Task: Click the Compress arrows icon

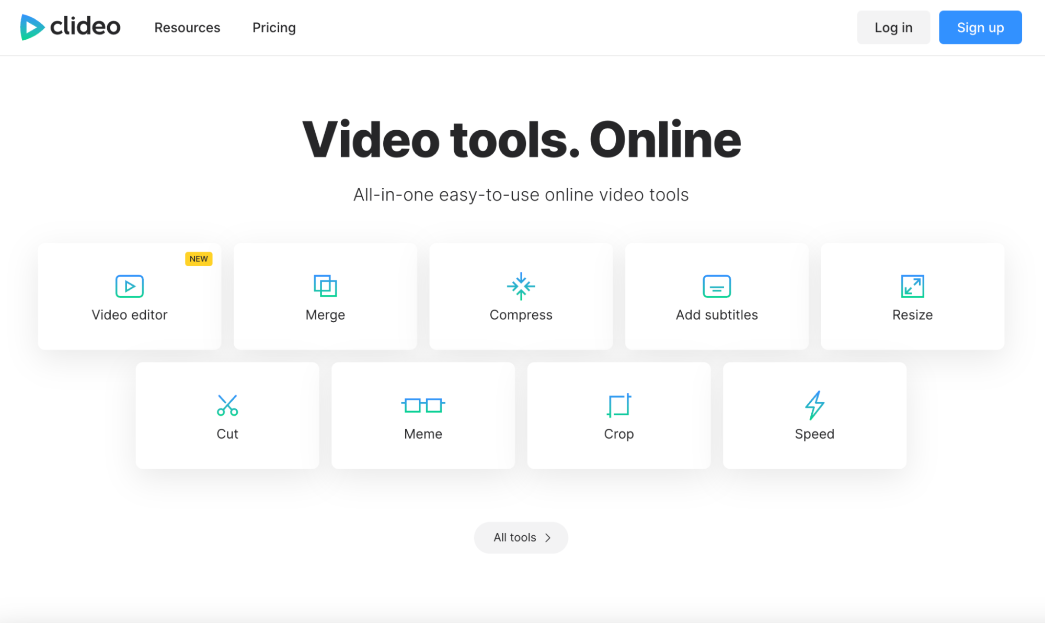Action: pyautogui.click(x=521, y=286)
